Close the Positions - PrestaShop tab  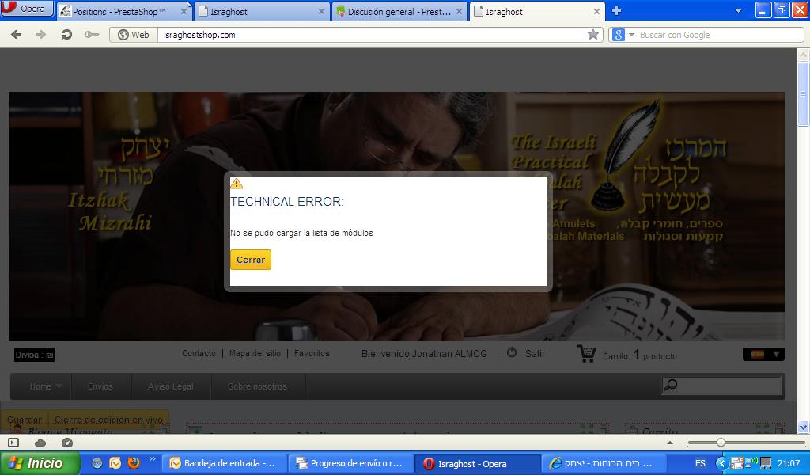click(184, 11)
